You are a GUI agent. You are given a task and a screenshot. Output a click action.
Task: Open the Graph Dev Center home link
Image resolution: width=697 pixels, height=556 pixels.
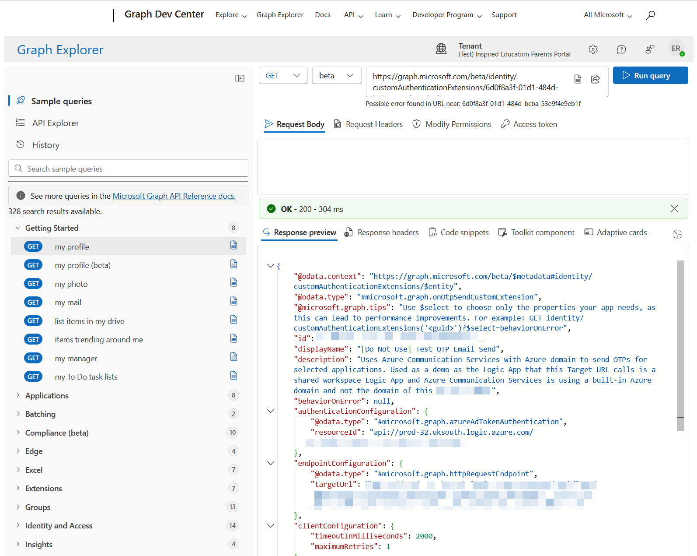[164, 14]
